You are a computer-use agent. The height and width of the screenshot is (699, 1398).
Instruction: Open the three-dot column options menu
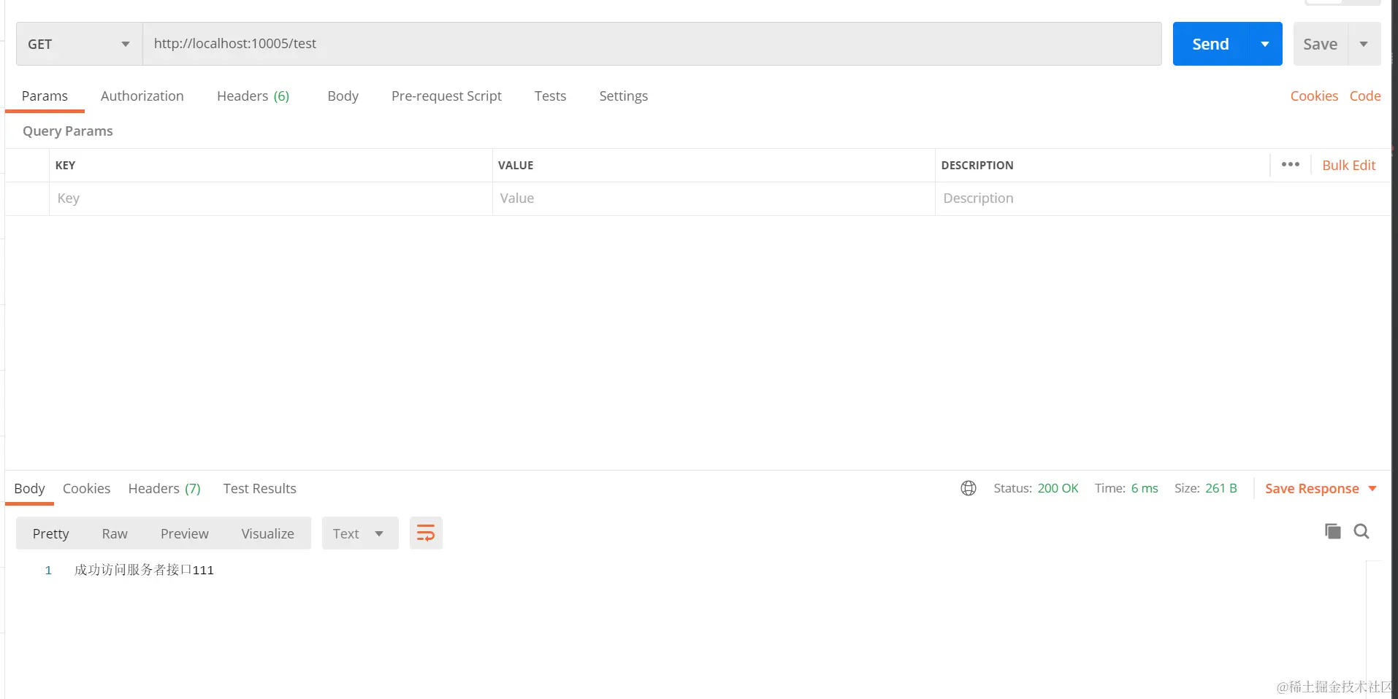pyautogui.click(x=1291, y=165)
